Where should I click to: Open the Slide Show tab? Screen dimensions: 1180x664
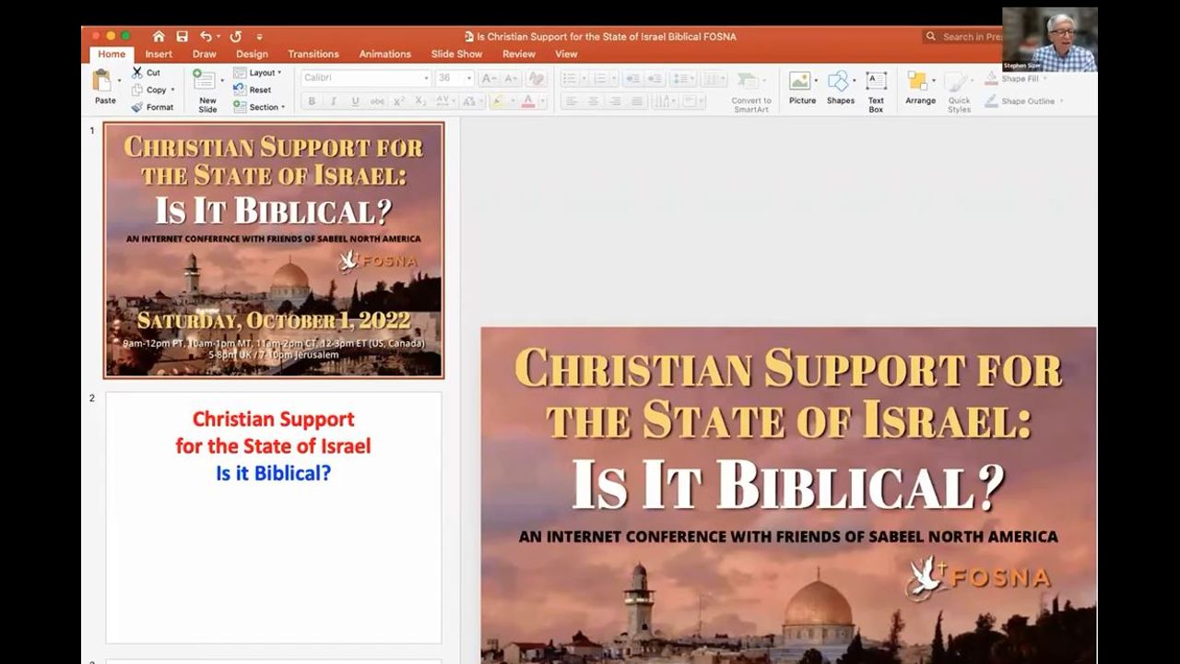(x=456, y=54)
